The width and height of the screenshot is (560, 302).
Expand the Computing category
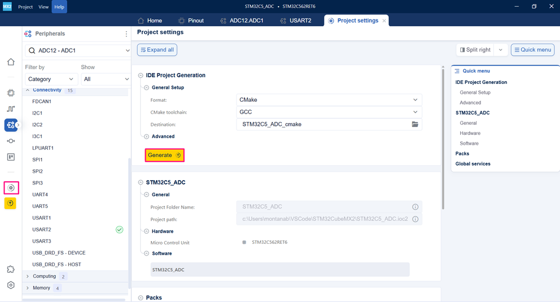click(x=27, y=276)
